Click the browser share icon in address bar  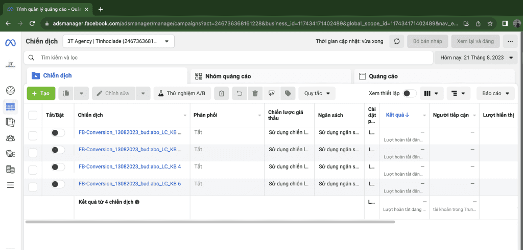[x=478, y=23]
